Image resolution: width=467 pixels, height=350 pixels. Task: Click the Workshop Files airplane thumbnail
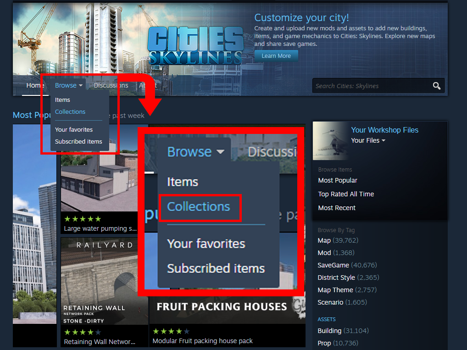click(x=330, y=140)
